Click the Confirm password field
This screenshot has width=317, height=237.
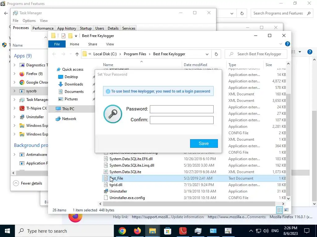pos(181,120)
